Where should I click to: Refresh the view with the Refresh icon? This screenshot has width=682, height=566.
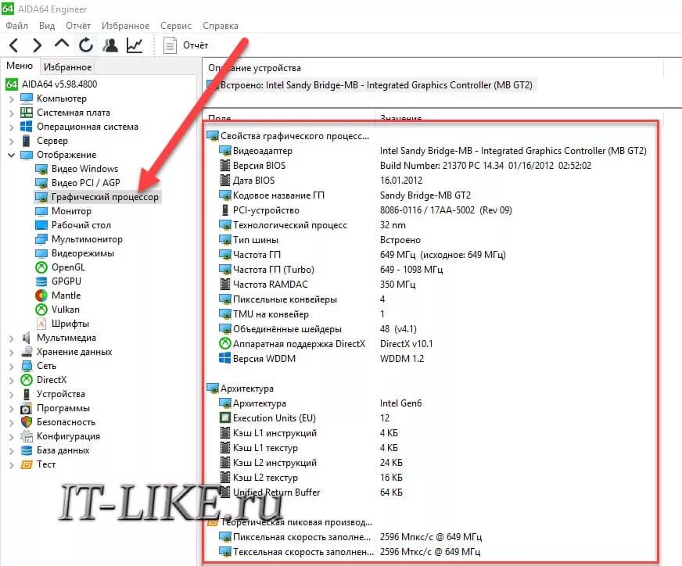click(86, 45)
